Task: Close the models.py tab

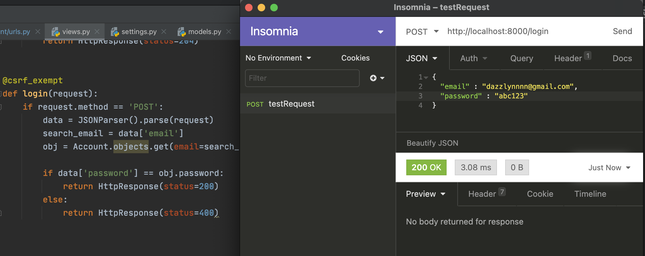Action: click(229, 32)
